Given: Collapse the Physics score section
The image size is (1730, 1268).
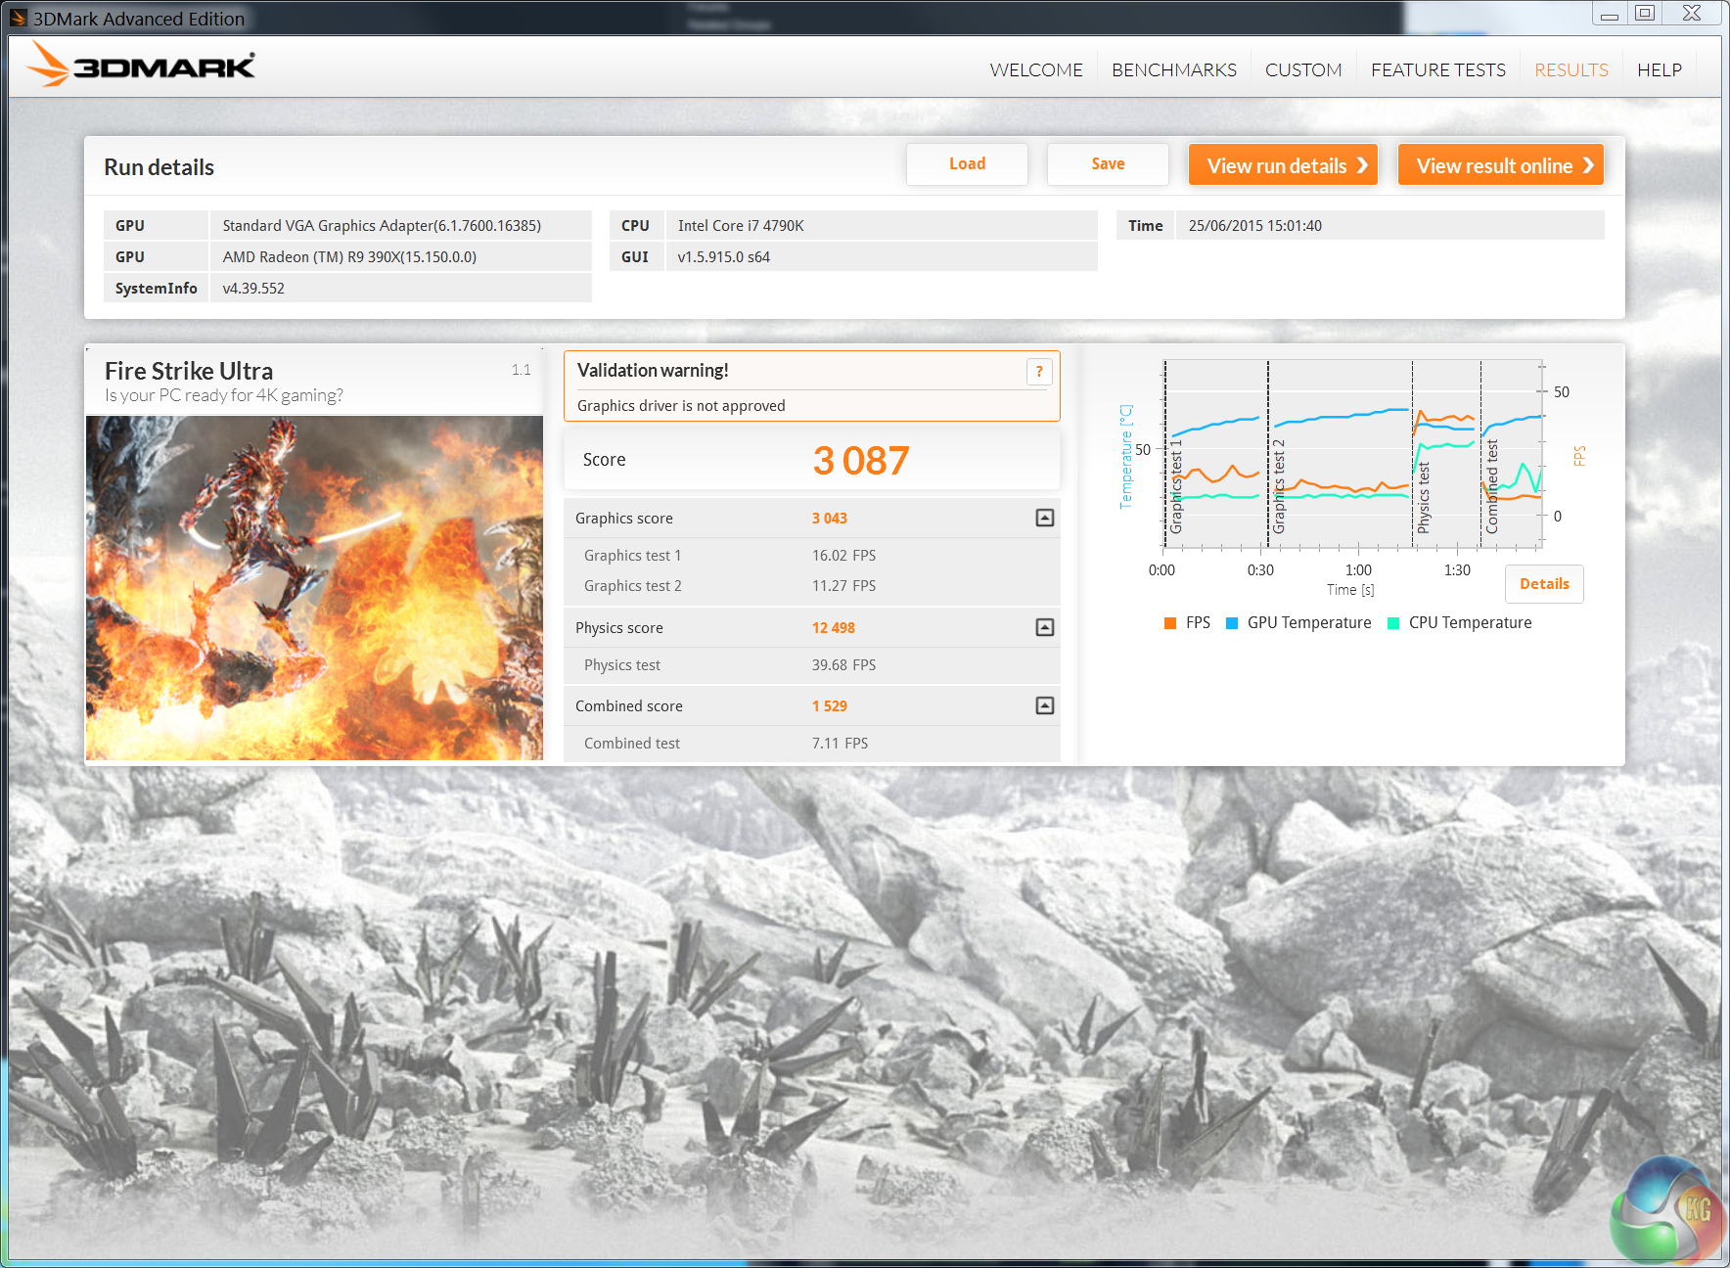Looking at the screenshot, I should click(x=1044, y=627).
